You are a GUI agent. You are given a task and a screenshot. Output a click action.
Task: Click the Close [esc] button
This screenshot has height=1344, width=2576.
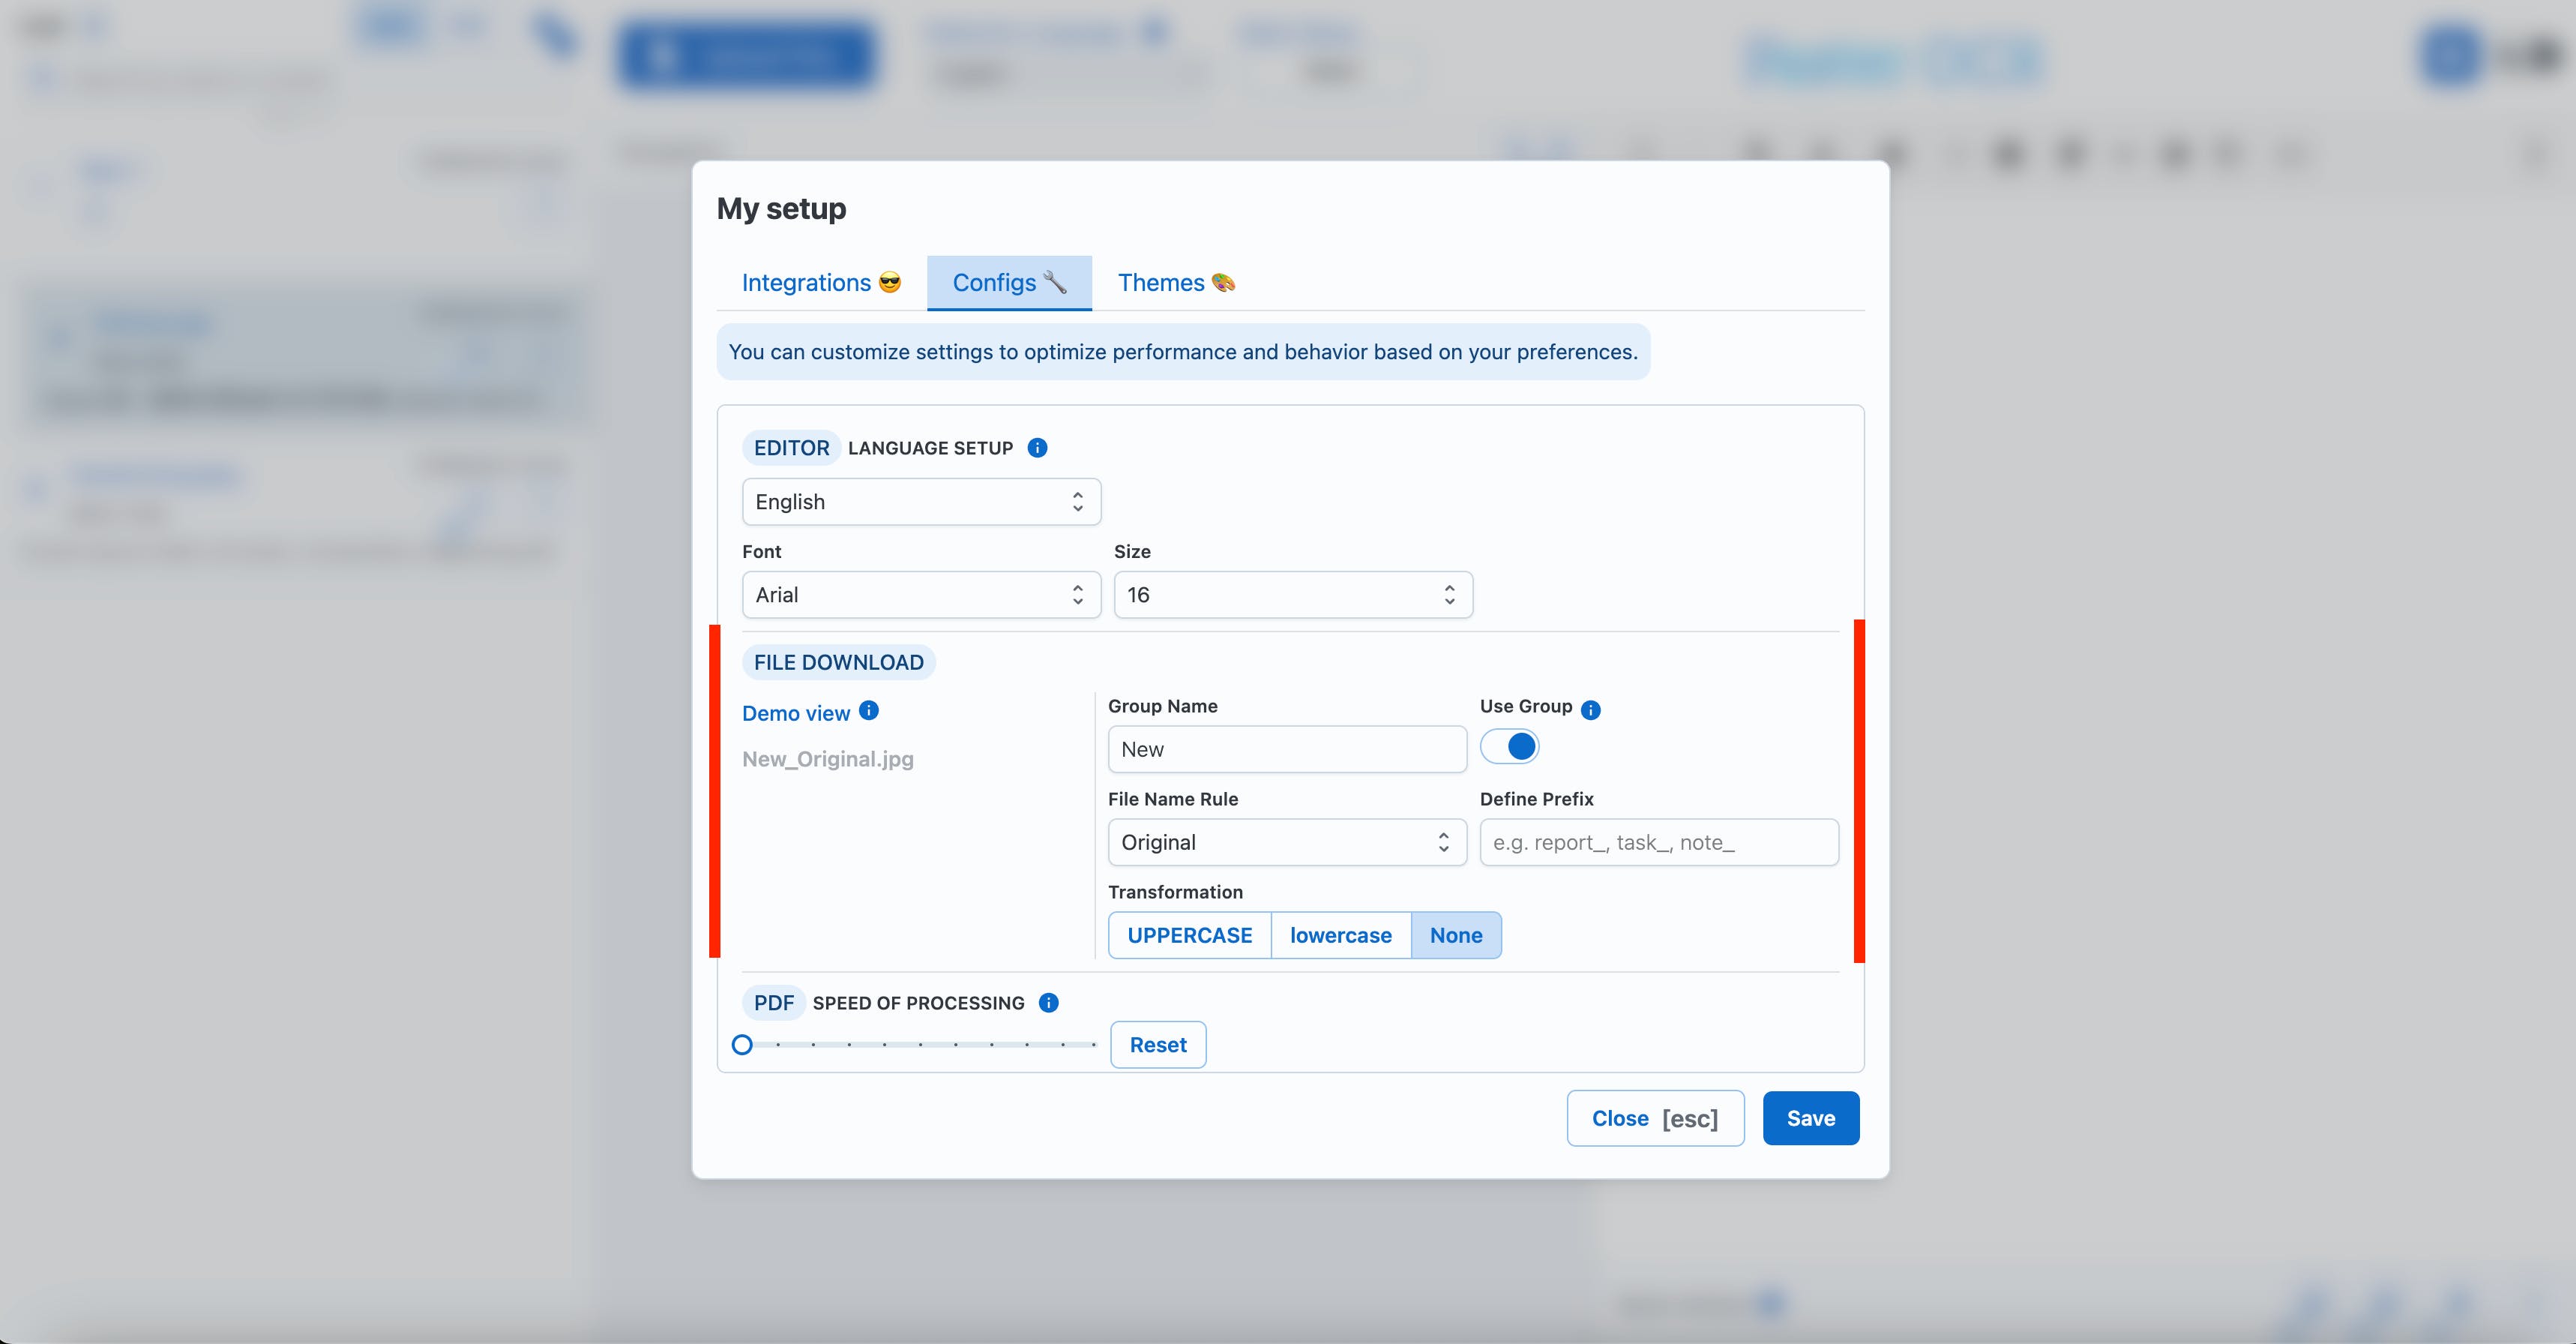pyautogui.click(x=1655, y=1119)
